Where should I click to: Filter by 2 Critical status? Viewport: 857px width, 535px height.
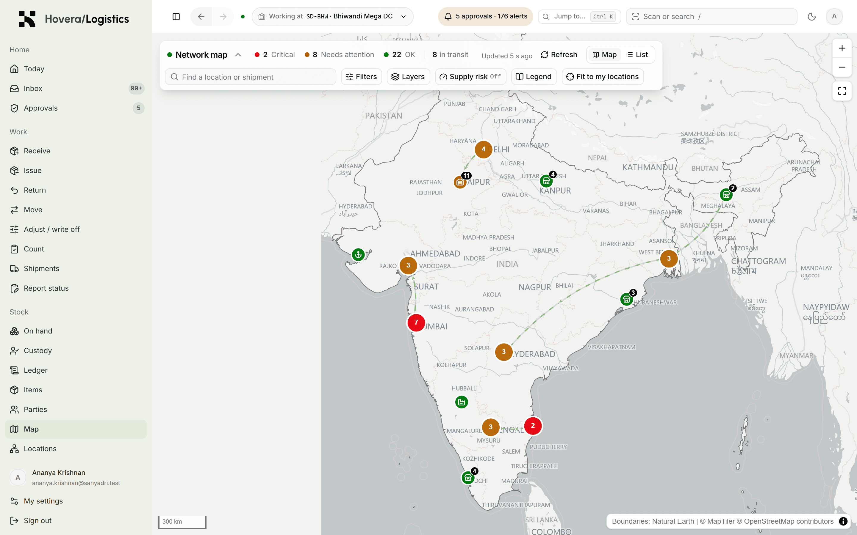pos(274,55)
